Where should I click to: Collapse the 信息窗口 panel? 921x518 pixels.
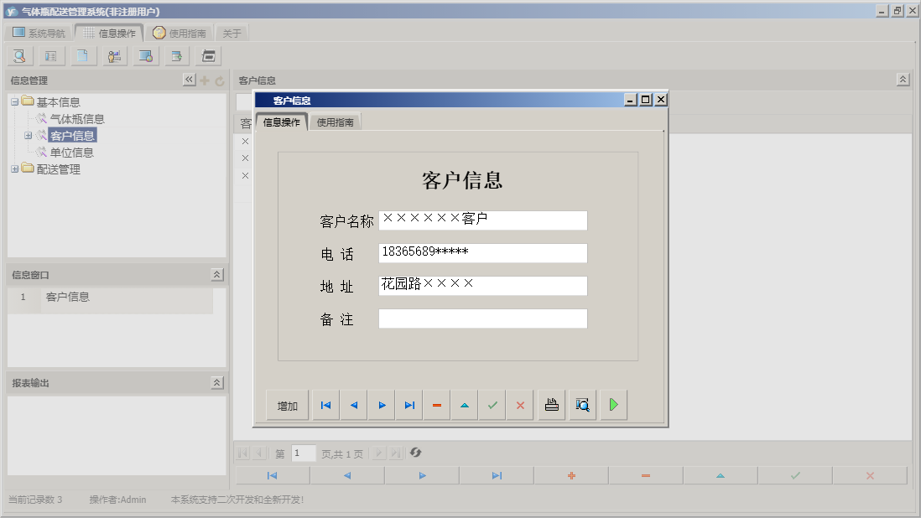click(x=216, y=273)
